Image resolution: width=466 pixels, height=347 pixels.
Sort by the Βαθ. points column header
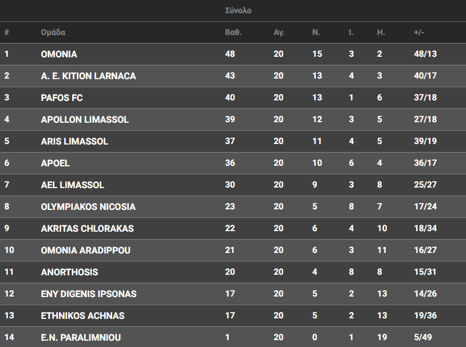tap(233, 32)
